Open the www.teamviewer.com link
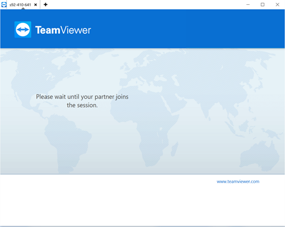Viewport: 285px width, 227px height. pyautogui.click(x=238, y=182)
